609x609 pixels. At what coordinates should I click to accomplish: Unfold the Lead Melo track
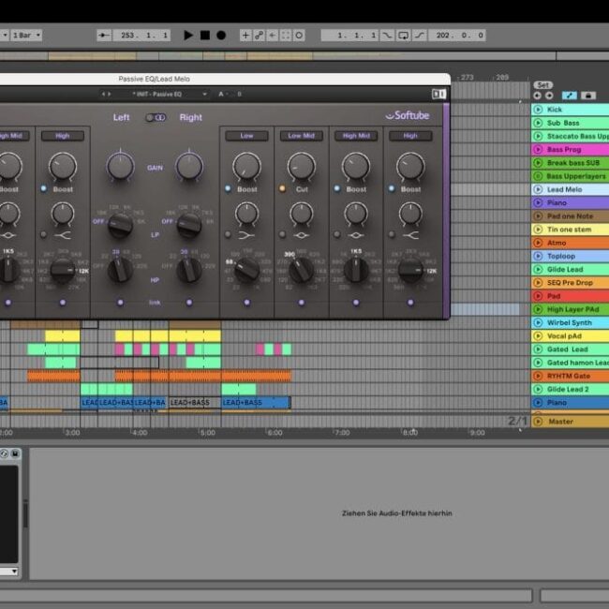pos(538,189)
